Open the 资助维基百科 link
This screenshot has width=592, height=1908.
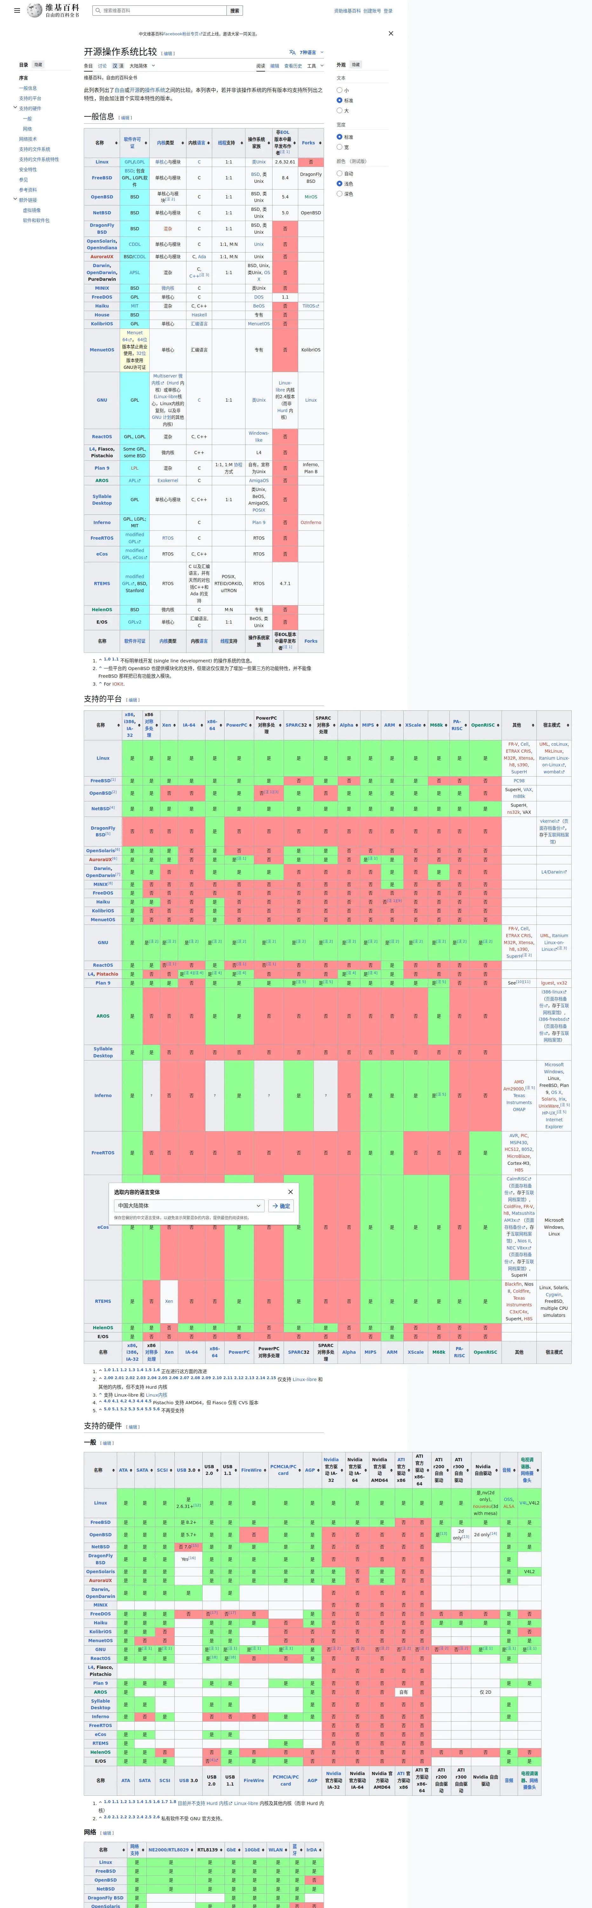[347, 11]
